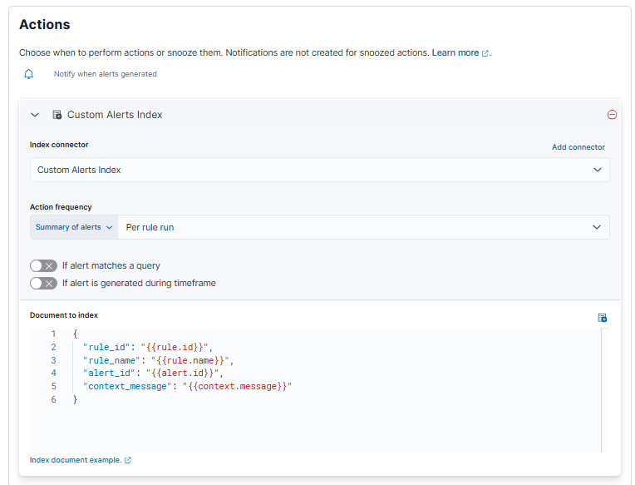Collapse the Custom Alerts Index accordion chevron
Screen dimensions: 635x485
(x=35, y=115)
